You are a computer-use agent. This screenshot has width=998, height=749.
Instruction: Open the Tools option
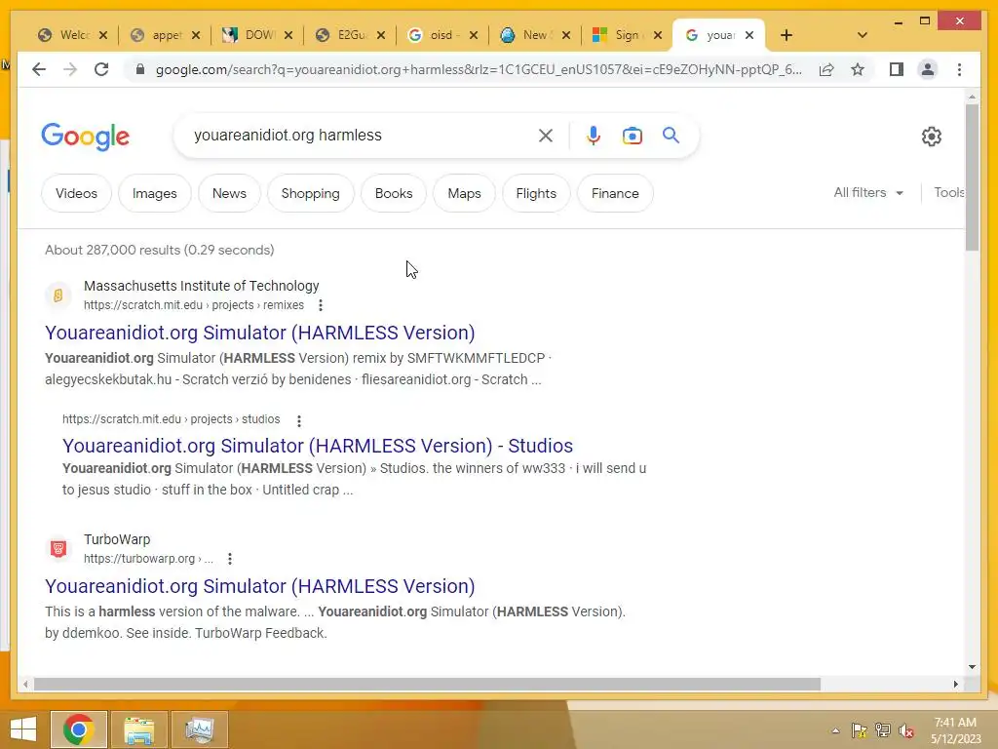click(x=948, y=192)
